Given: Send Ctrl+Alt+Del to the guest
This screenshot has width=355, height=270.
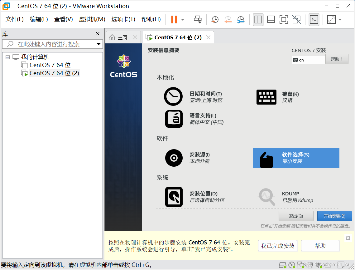Looking at the screenshot, I should tap(198, 19).
